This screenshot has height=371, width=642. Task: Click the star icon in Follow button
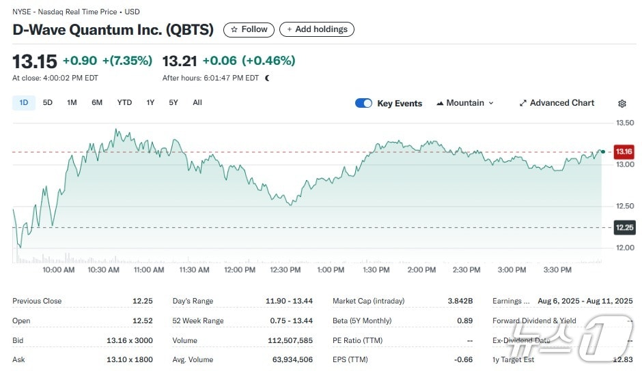pyautogui.click(x=234, y=29)
